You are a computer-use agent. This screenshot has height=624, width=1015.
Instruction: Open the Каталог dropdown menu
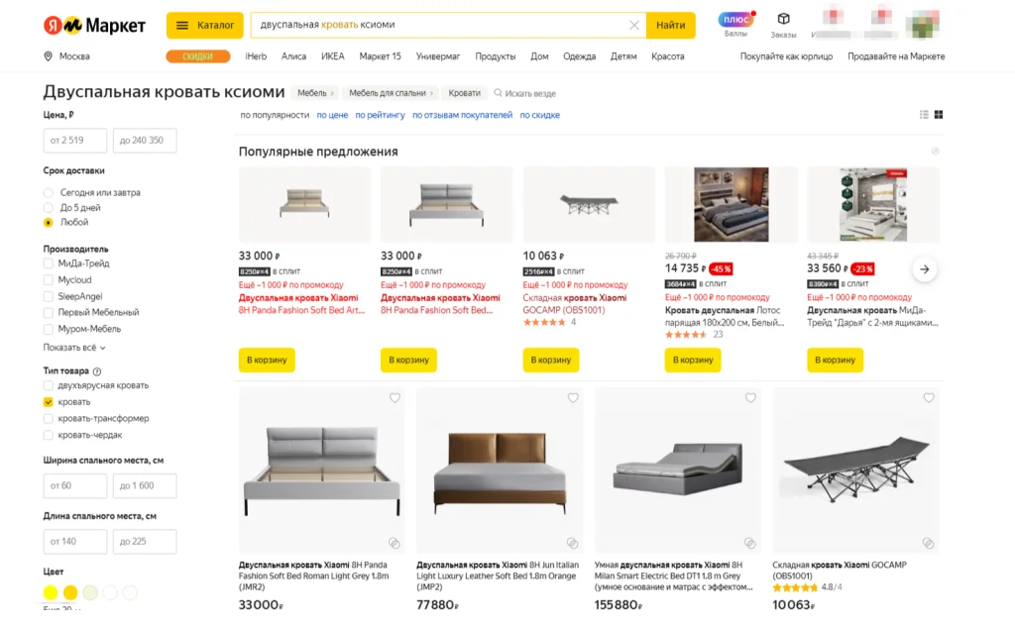point(205,25)
